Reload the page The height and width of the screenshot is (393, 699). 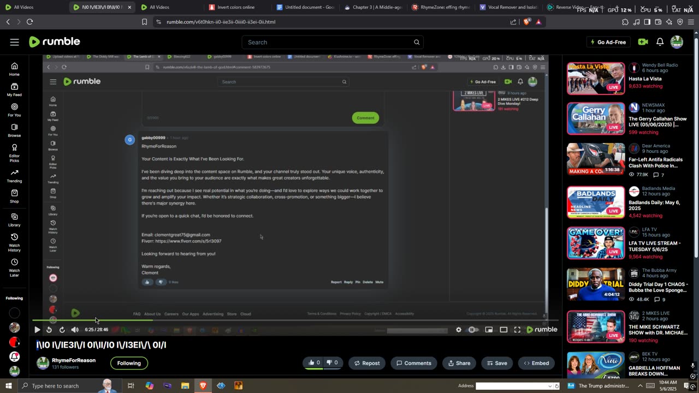pyautogui.click(x=29, y=22)
